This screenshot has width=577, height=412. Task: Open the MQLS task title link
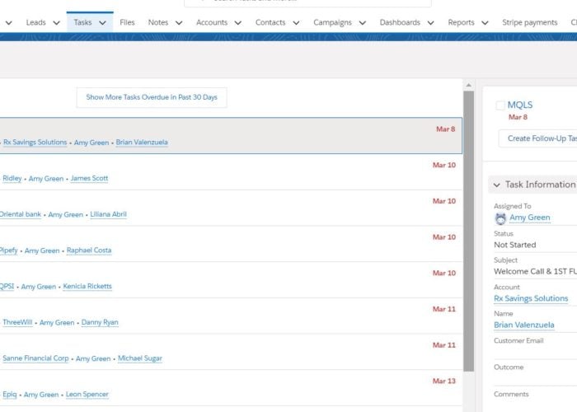(520, 105)
